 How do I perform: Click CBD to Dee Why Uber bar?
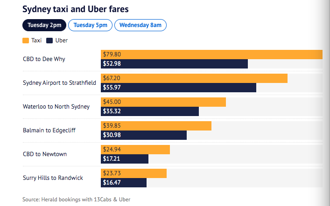(174, 64)
